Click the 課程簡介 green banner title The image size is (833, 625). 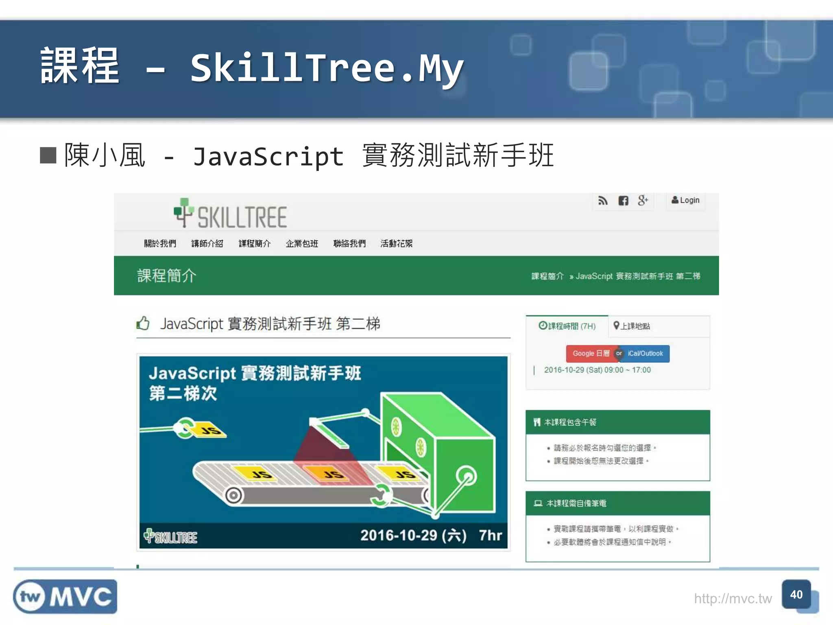(x=167, y=275)
